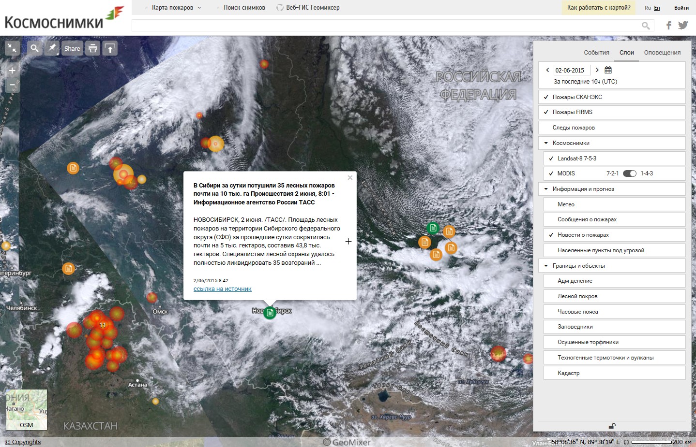696x447 pixels.
Task: Open the map search magnifier tool
Action: coord(34,48)
